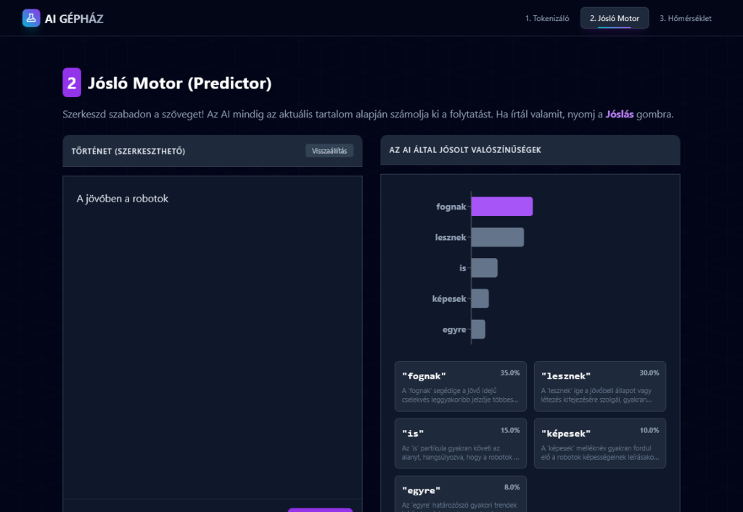Select the 2. Jósló Motor tab

point(614,18)
